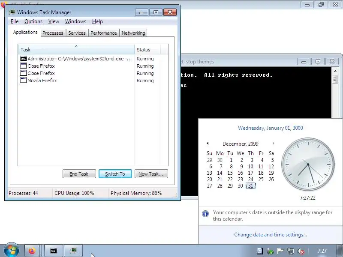Select December 10 in the calendar

(251, 167)
